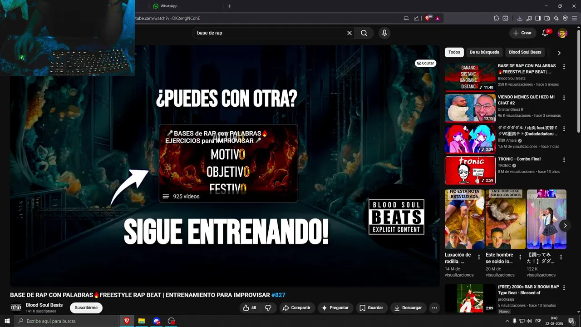Click the #827 hashtag in video title
The height and width of the screenshot is (327, 581).
point(278,295)
